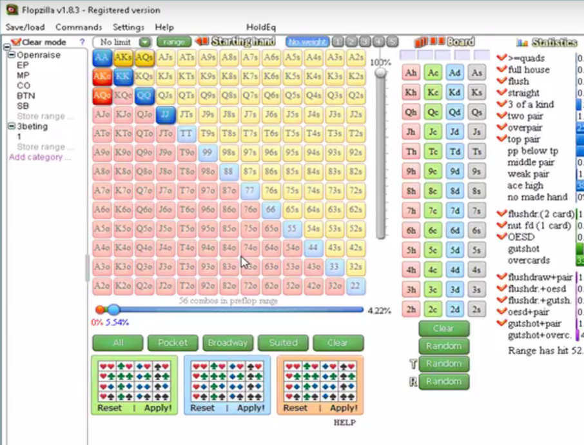Open the Settings menu
This screenshot has height=445, width=584.
tap(128, 27)
